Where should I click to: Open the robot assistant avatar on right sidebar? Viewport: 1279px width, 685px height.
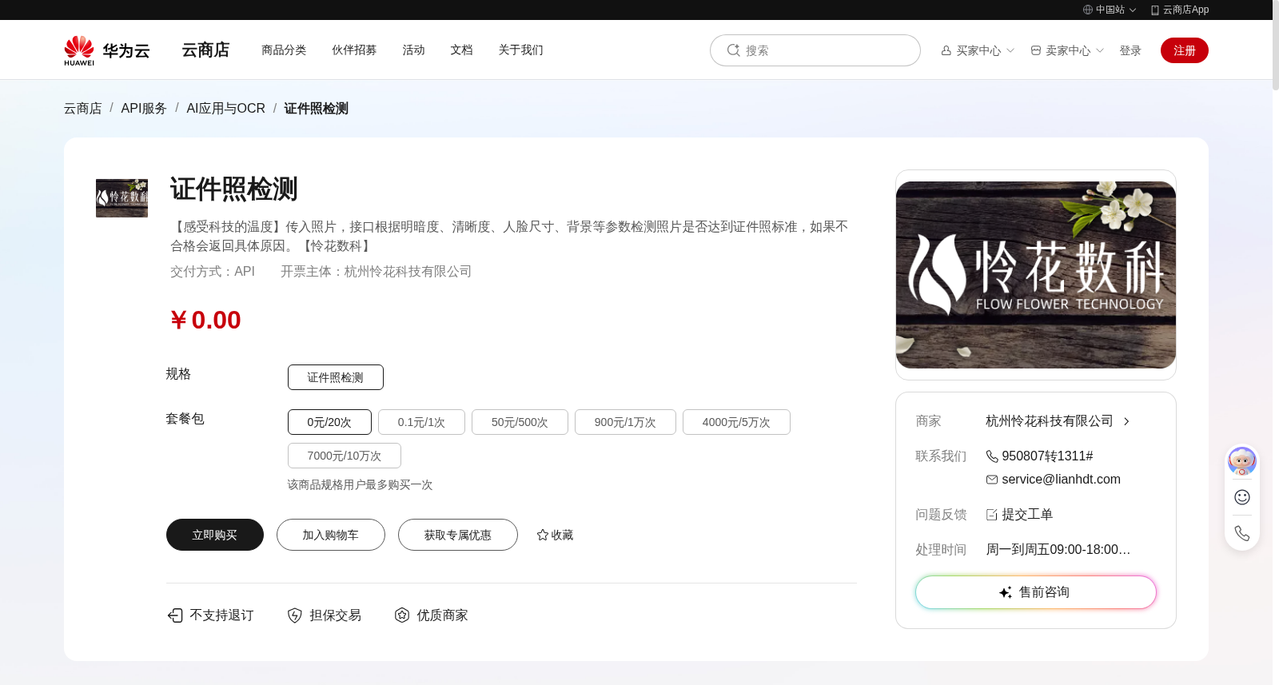[x=1242, y=461]
